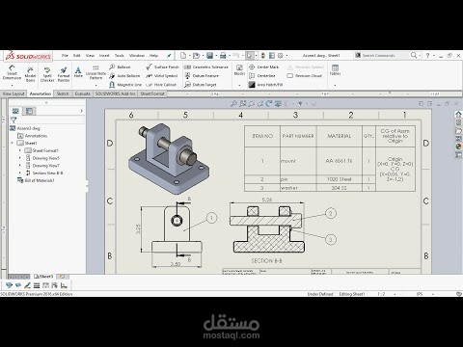
Task: Insert a Center Mark
Action: 263,67
